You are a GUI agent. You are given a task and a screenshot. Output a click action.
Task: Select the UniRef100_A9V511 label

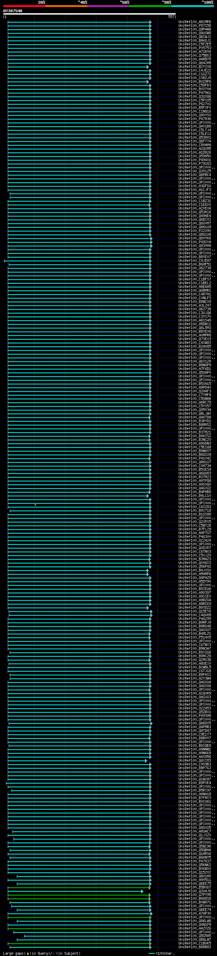point(195,880)
